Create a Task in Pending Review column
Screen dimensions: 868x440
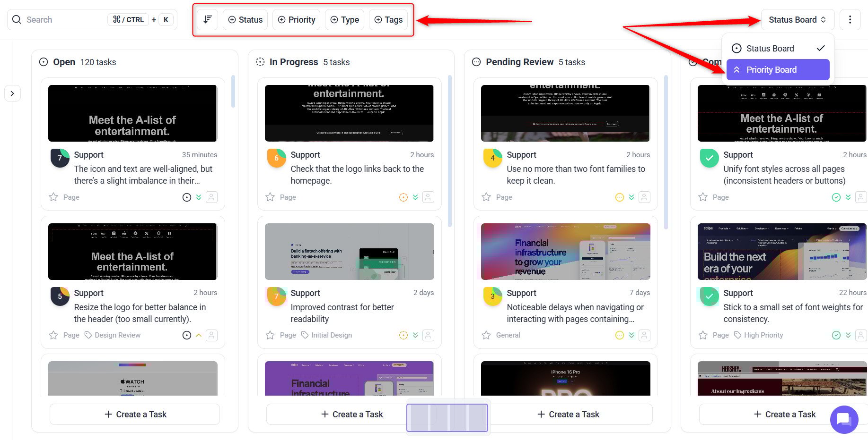point(568,414)
